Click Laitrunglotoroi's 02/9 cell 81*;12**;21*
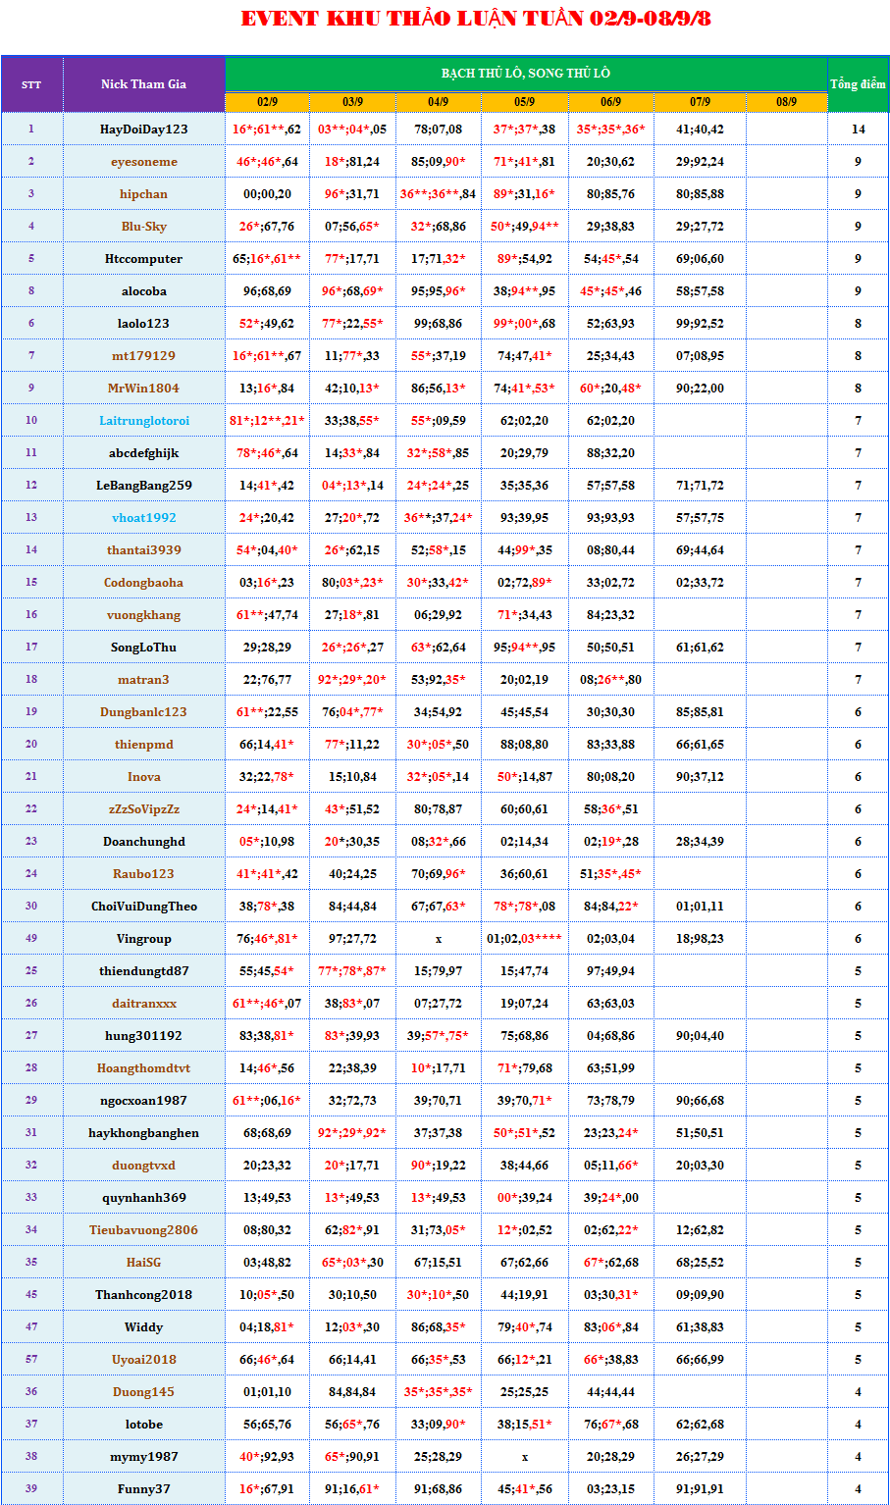Viewport: 890px width, 1505px height. click(x=267, y=421)
